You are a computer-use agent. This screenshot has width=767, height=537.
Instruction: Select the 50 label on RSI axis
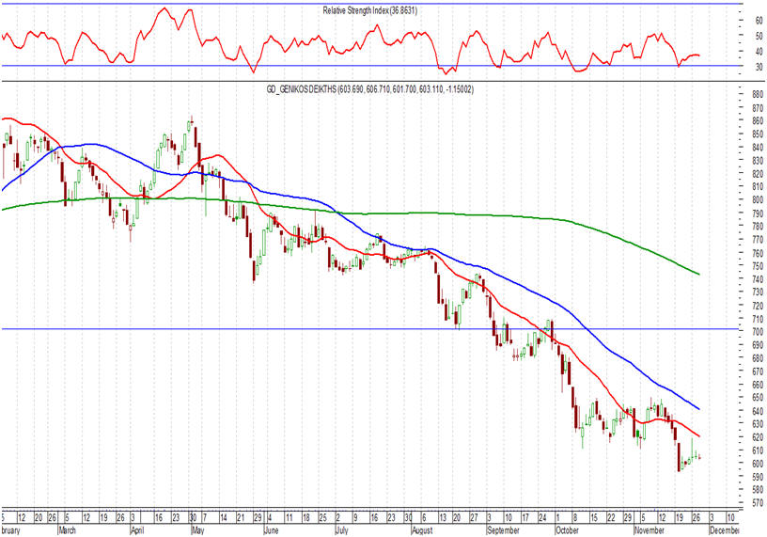tap(759, 37)
